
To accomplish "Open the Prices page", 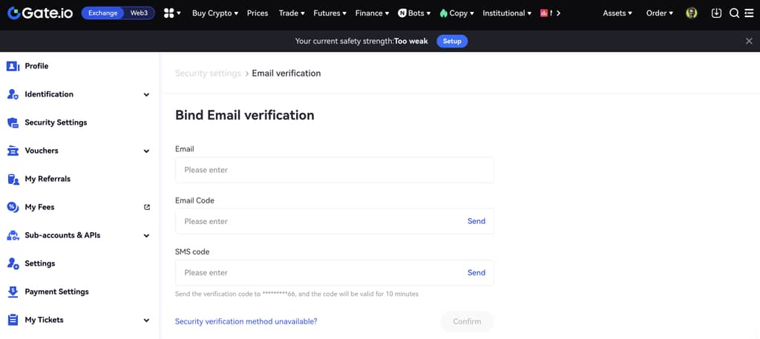I will click(x=258, y=13).
